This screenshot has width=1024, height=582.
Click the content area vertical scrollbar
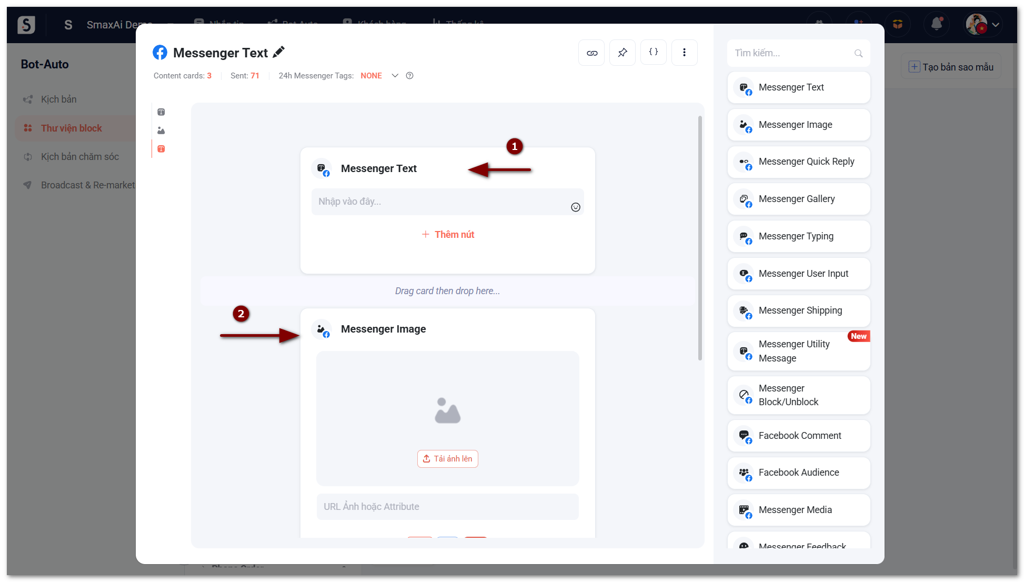[700, 237]
